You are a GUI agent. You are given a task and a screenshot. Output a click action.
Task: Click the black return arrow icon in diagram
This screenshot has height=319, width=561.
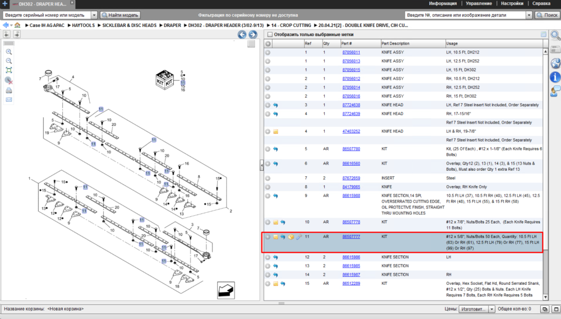(226, 290)
